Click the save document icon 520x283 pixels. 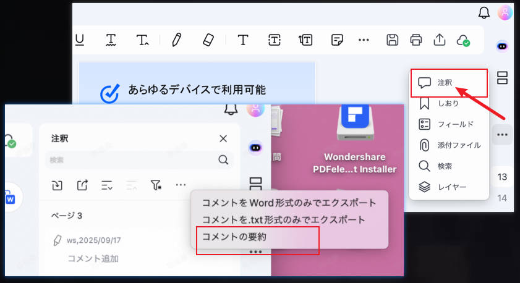(x=392, y=40)
